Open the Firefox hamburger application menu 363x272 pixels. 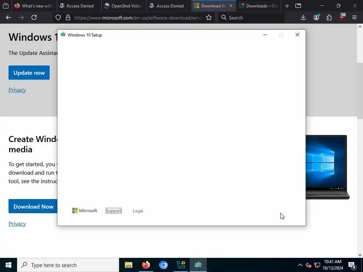(x=354, y=18)
